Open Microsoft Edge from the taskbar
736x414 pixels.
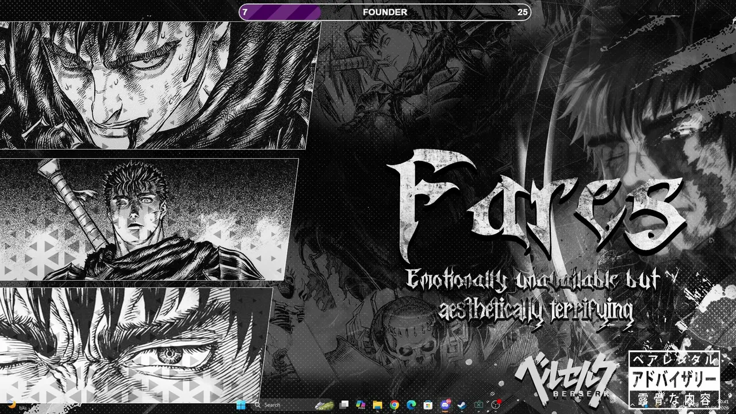pyautogui.click(x=411, y=405)
